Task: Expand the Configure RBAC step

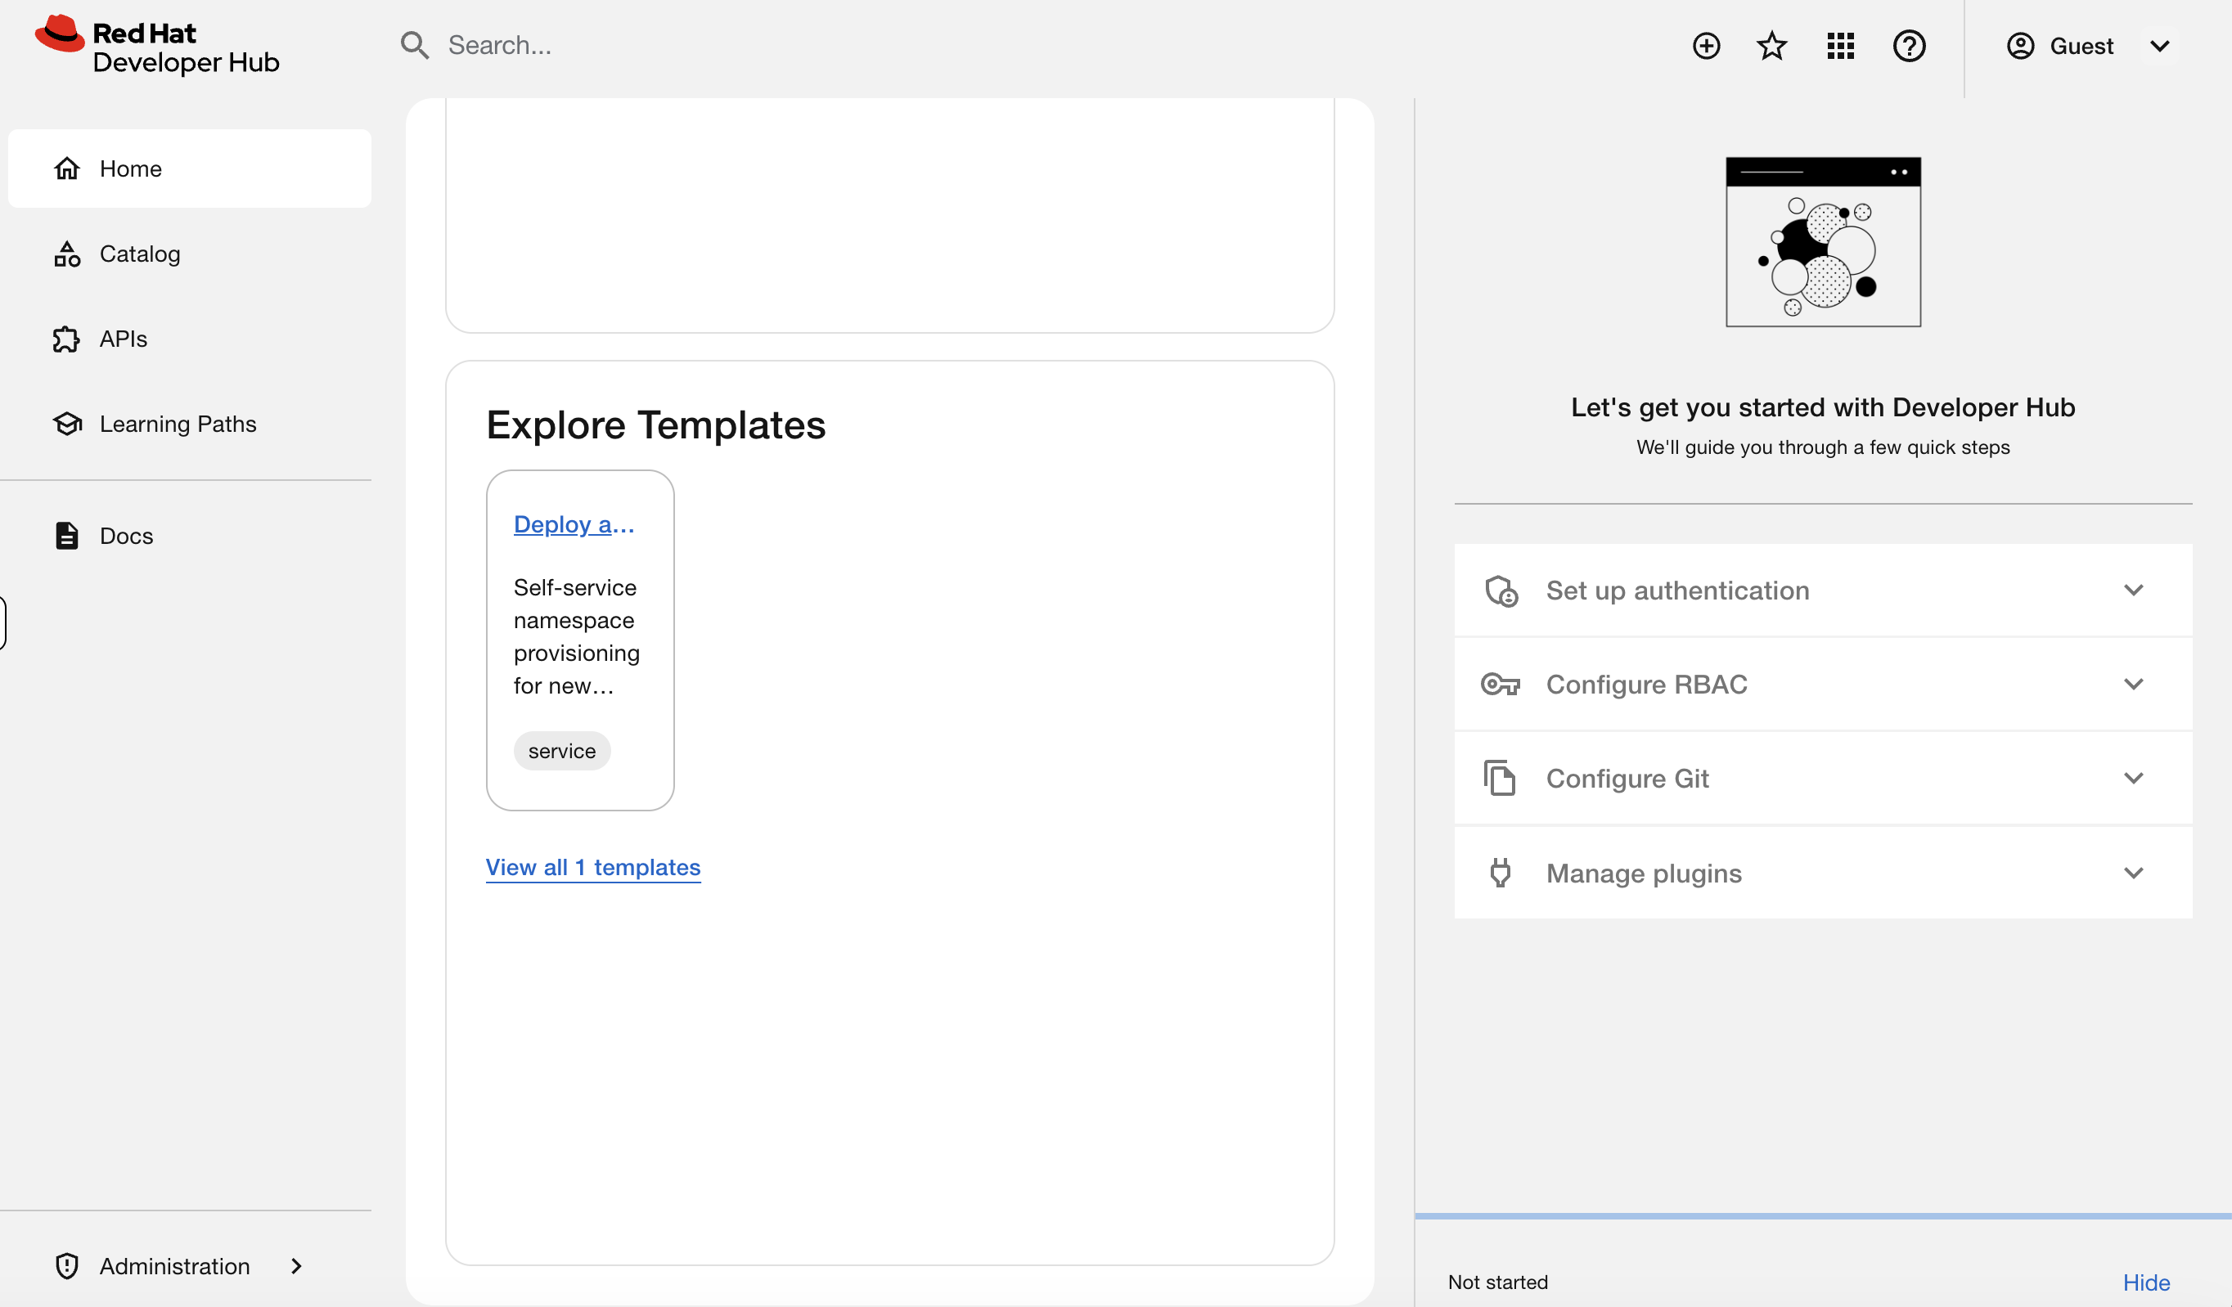Action: click(x=1823, y=684)
